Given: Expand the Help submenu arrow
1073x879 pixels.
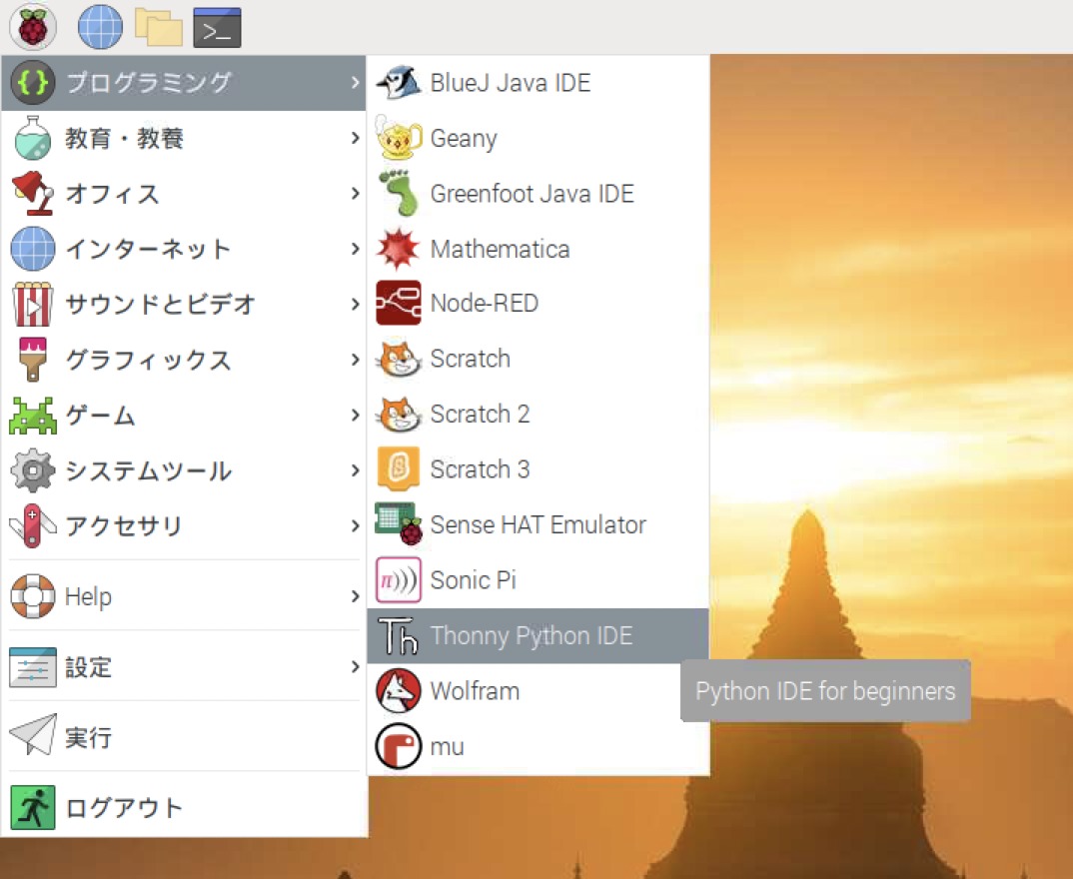Looking at the screenshot, I should pos(355,596).
